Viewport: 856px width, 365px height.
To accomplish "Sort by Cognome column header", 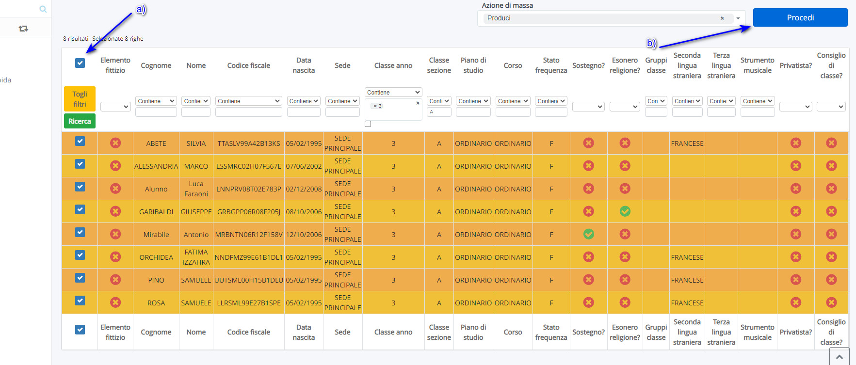I will pyautogui.click(x=156, y=65).
